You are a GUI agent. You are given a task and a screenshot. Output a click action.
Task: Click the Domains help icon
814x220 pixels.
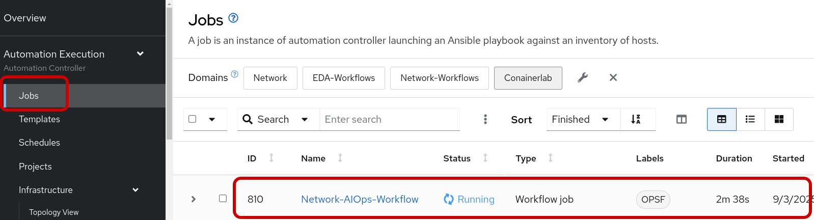coord(234,74)
